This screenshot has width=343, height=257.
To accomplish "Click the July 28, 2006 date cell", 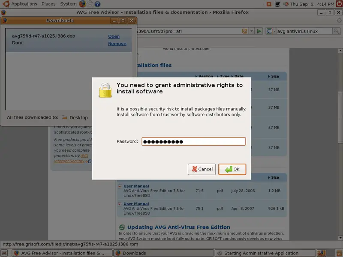I will point(243,191).
